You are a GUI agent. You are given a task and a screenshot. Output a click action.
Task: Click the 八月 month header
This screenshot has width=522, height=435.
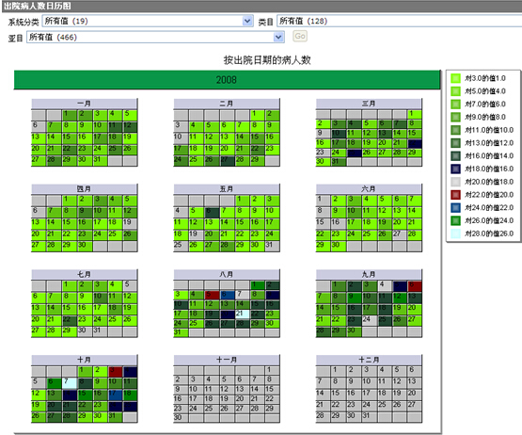coord(227,274)
